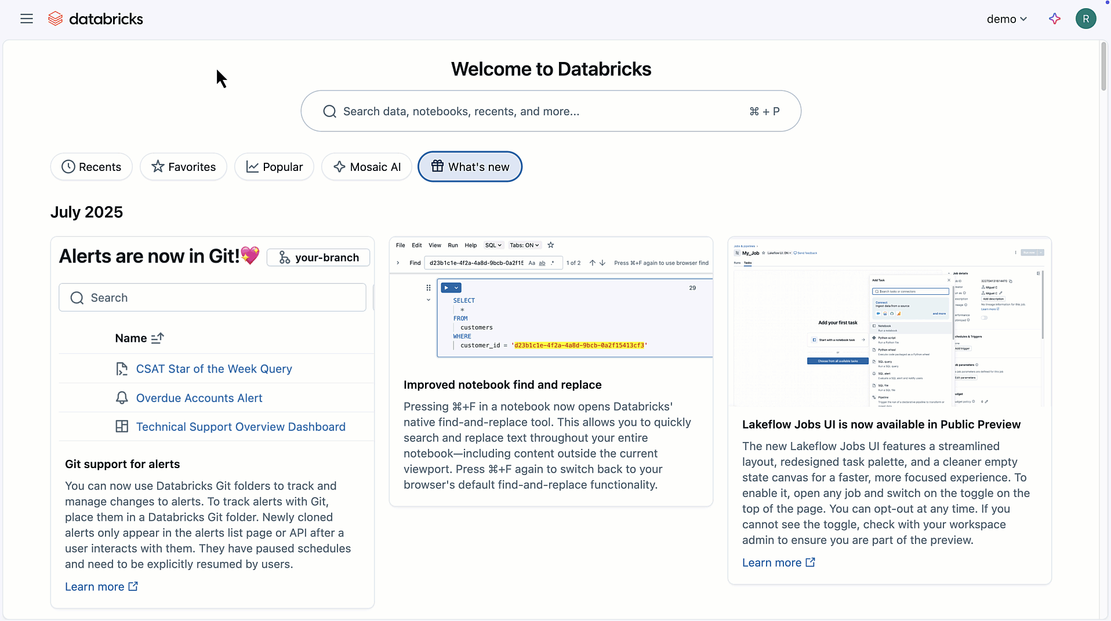Select the What's new tab

click(470, 167)
